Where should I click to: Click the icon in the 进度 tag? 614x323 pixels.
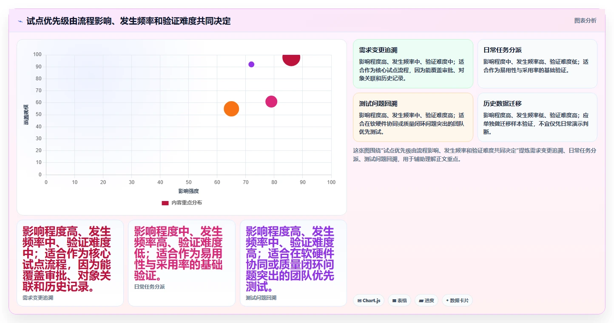421,300
